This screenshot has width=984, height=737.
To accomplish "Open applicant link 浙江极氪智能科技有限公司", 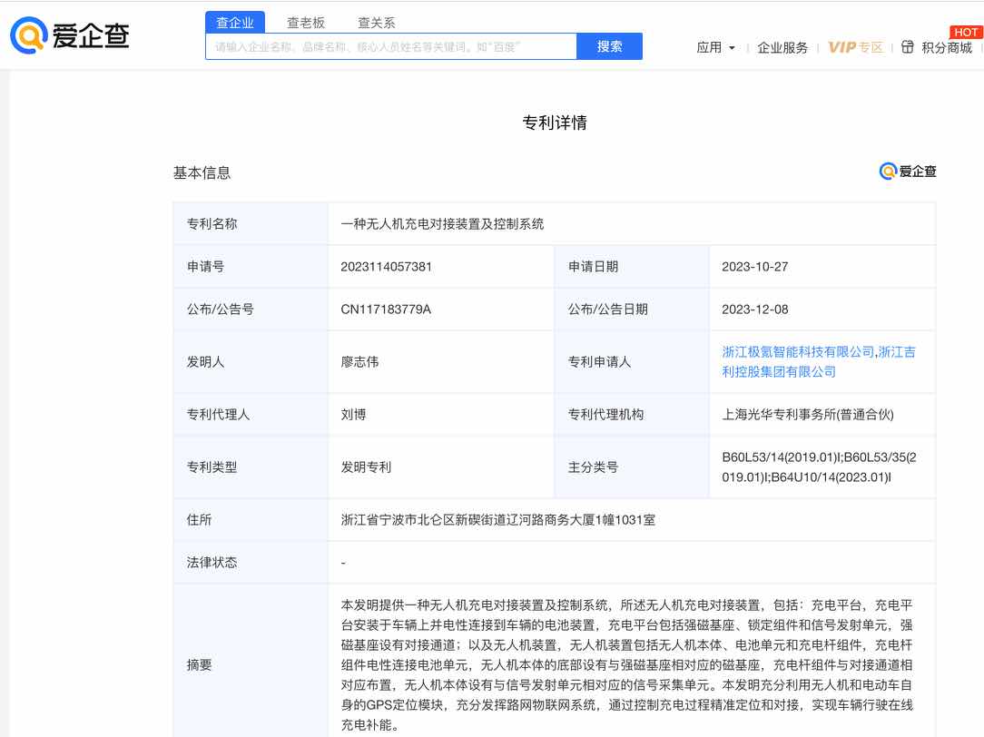I will pos(798,352).
